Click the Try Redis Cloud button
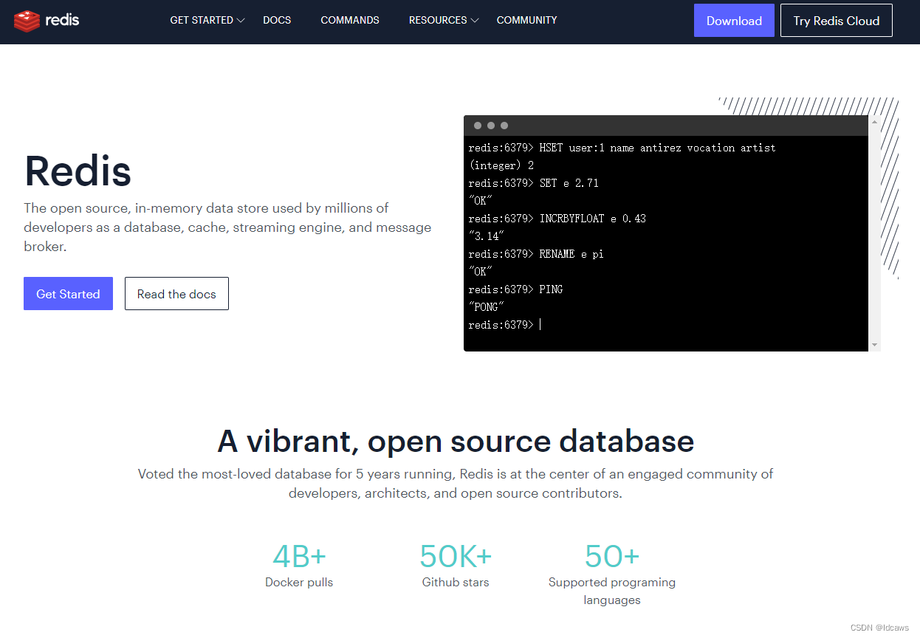Viewport: 920px width, 638px height. click(x=837, y=21)
